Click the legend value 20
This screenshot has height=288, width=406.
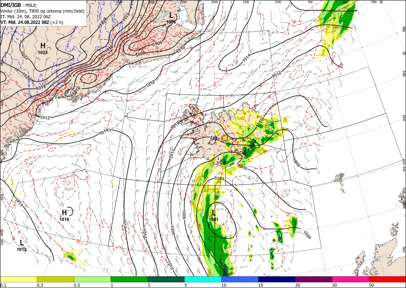298,285
